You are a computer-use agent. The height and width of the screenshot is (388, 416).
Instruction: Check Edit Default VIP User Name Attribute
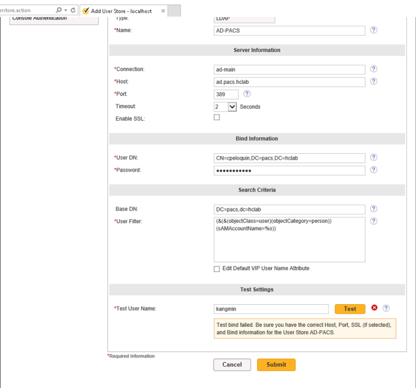[x=217, y=269]
